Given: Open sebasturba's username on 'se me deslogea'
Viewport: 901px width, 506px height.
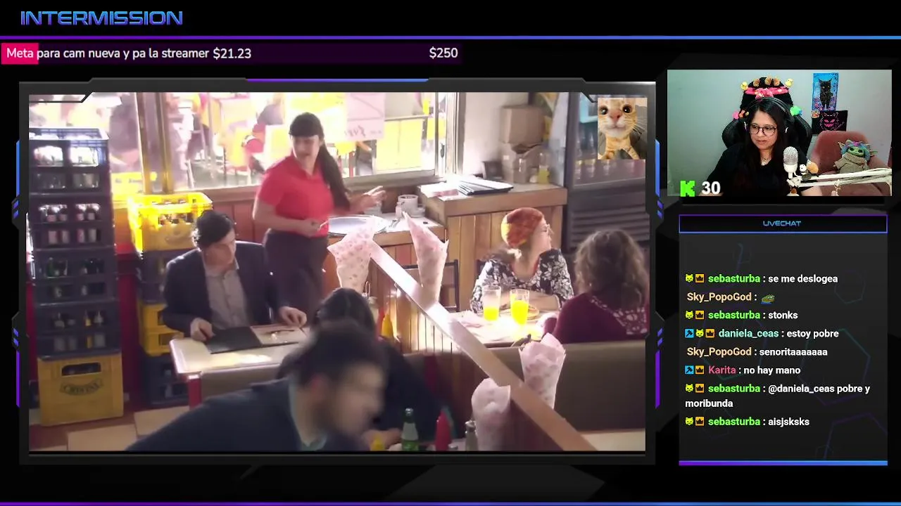Looking at the screenshot, I should [733, 279].
